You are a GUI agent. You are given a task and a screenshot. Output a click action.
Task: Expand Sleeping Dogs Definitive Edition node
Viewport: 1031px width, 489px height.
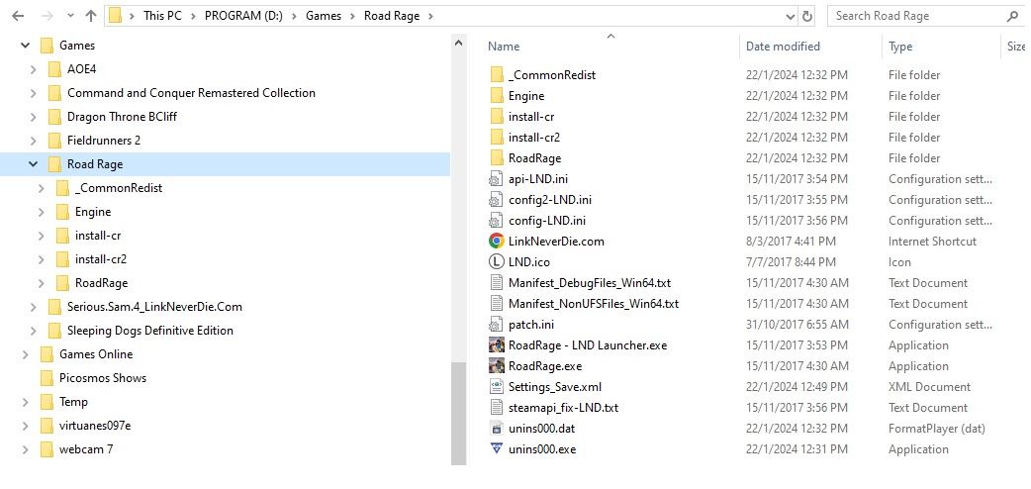pos(34,331)
